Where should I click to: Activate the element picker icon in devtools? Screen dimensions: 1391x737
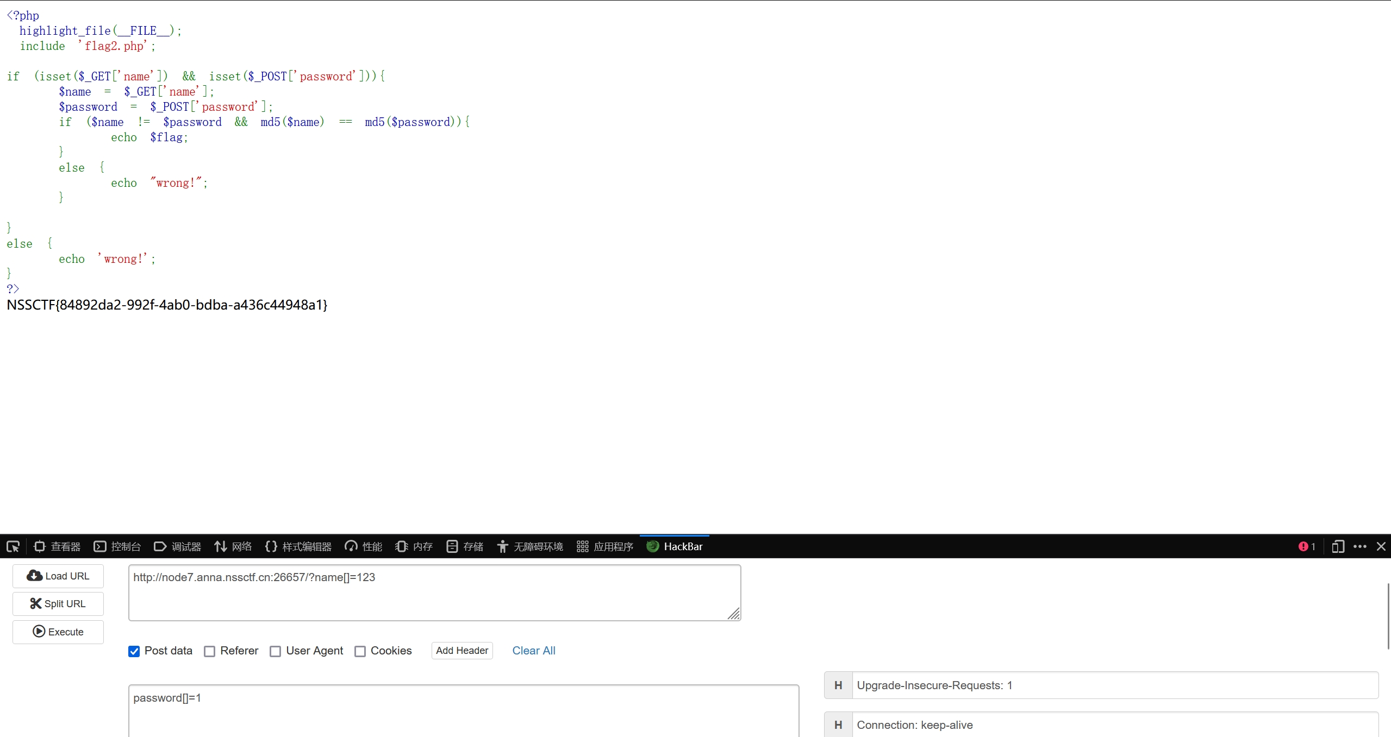13,546
